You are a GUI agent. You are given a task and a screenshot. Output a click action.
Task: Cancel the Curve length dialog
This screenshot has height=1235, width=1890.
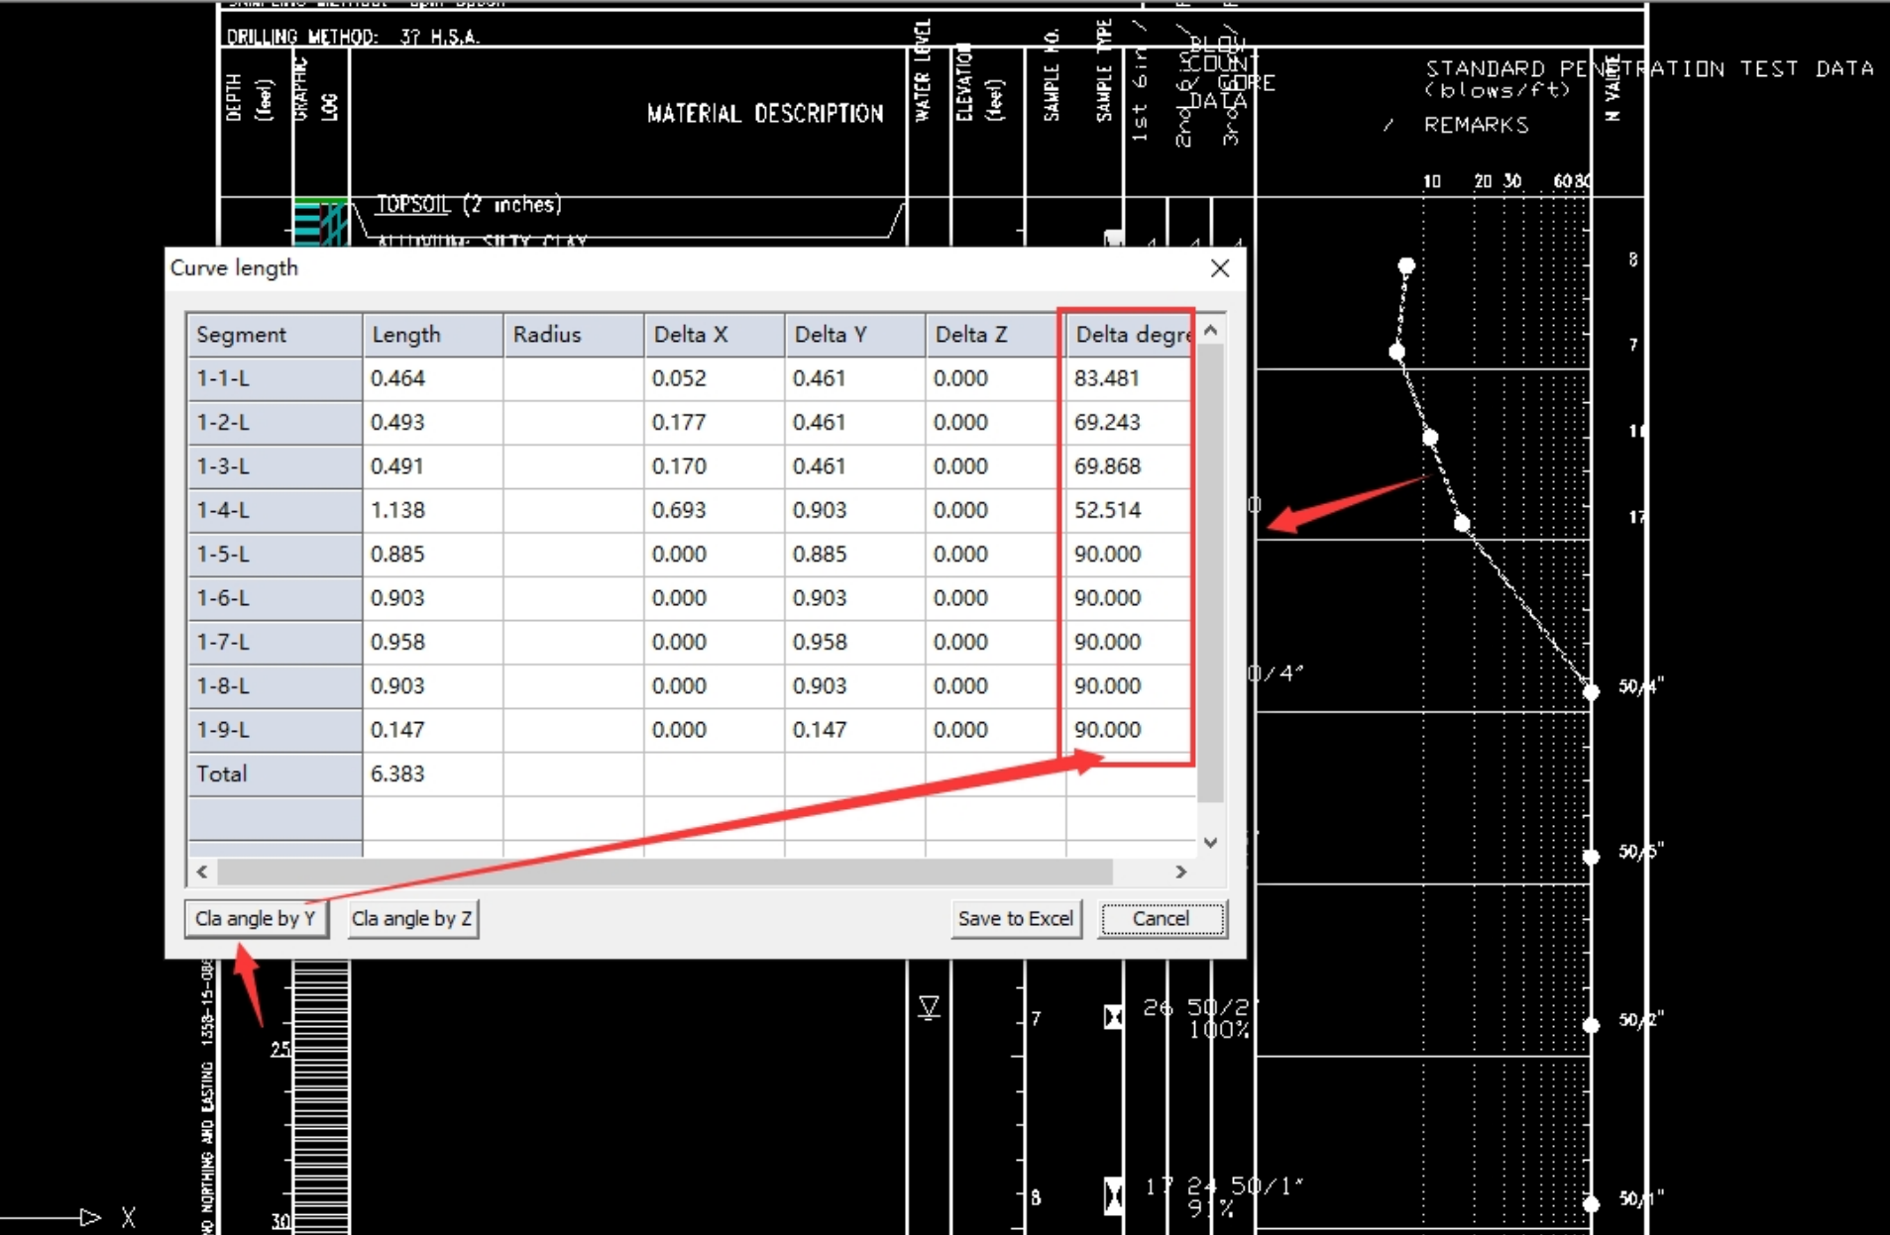(x=1161, y=918)
